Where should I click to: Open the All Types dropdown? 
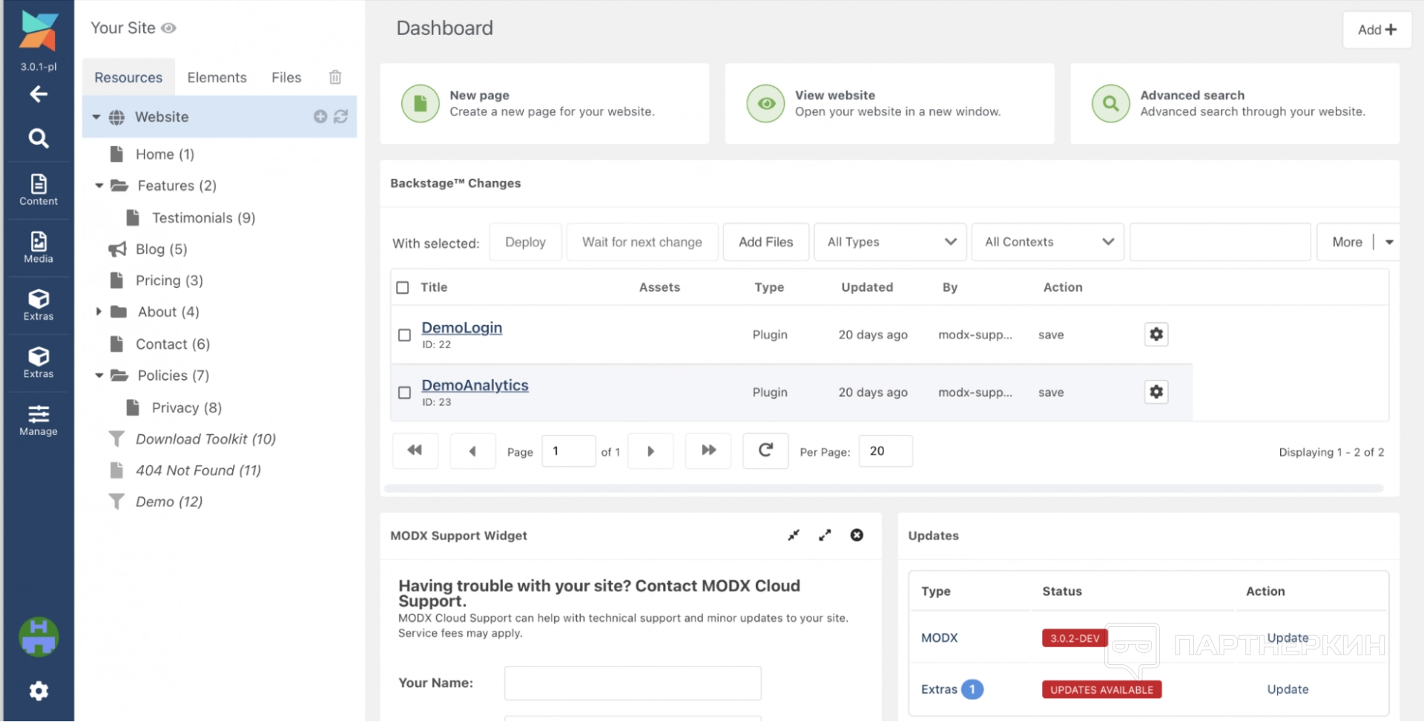890,242
